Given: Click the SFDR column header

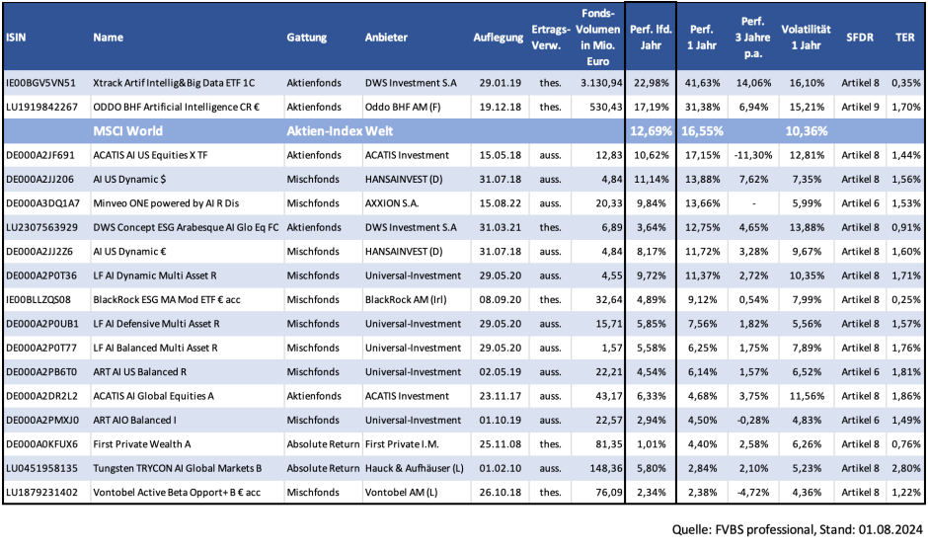Looking at the screenshot, I should 858,37.
